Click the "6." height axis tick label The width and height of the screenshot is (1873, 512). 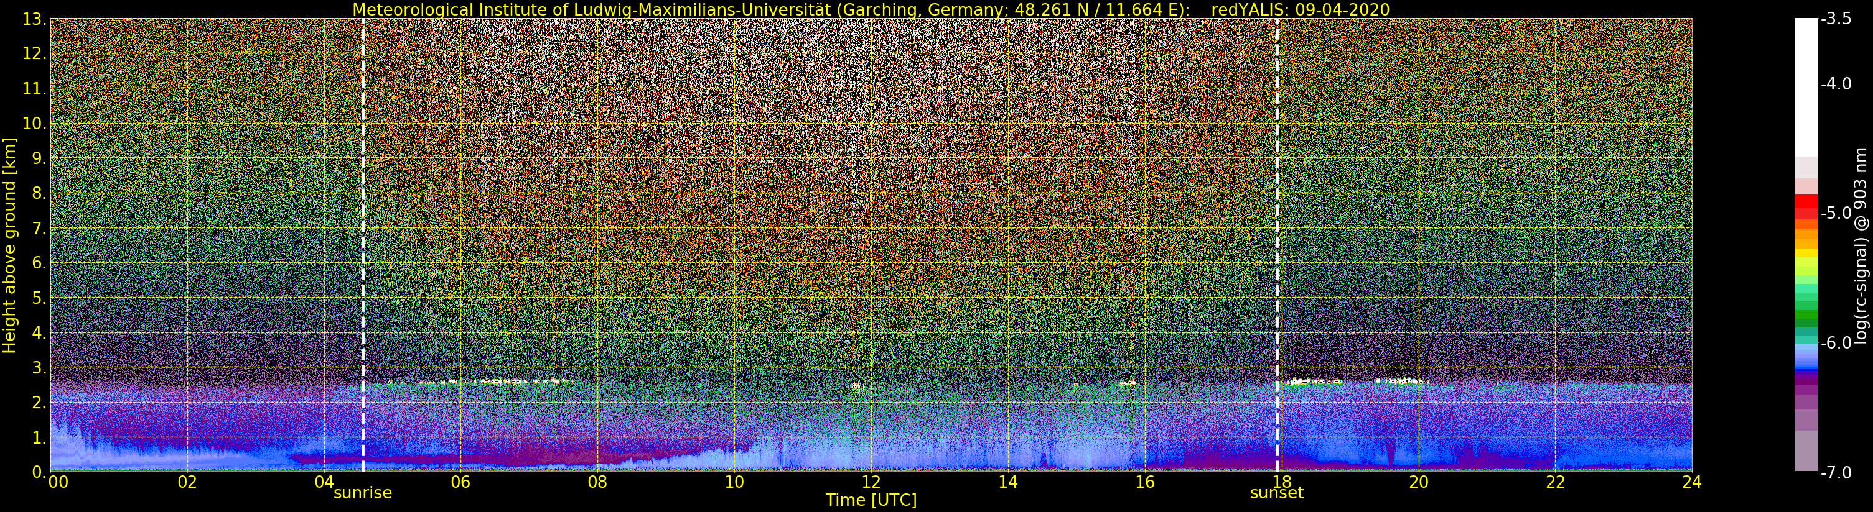[39, 263]
